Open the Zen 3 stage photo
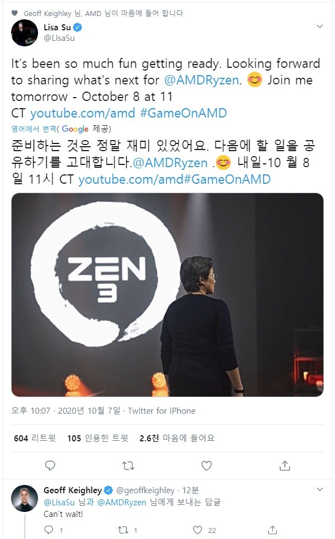The image size is (335, 539). [x=167, y=295]
